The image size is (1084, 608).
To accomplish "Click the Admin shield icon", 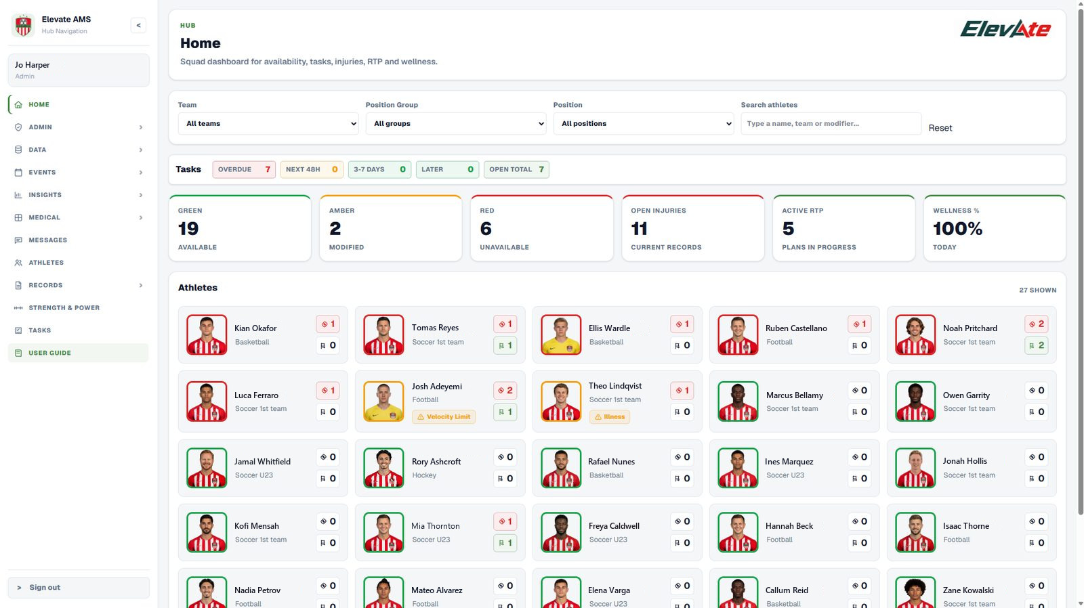I will point(18,127).
